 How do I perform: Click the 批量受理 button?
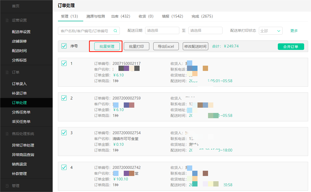107,46
